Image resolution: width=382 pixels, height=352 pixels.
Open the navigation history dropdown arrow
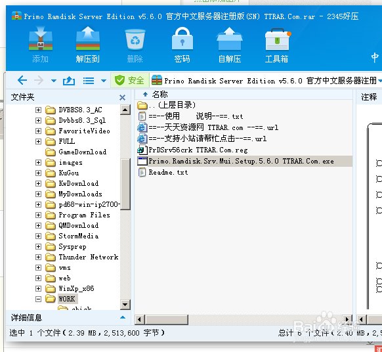(54, 81)
